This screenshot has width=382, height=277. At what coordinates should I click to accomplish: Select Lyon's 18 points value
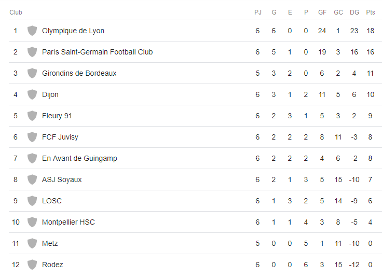coord(370,31)
